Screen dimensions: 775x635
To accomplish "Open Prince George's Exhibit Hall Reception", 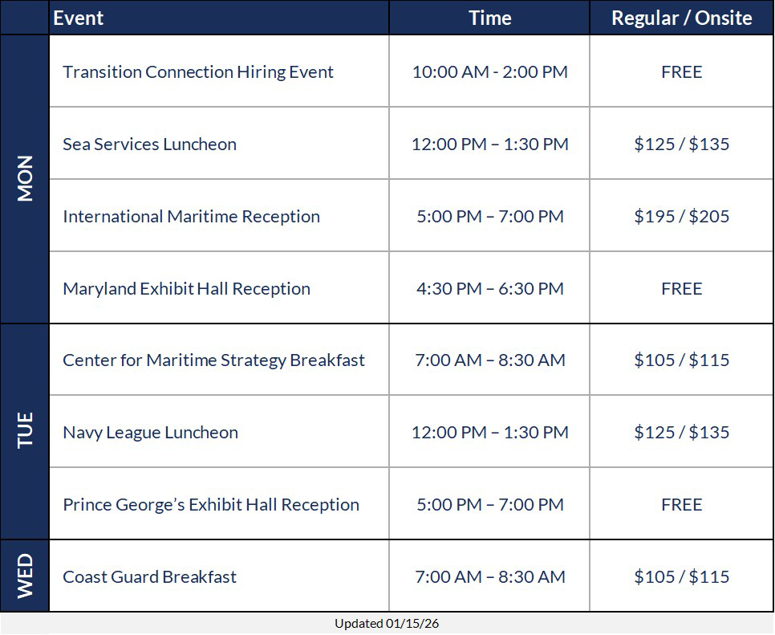I will (211, 505).
